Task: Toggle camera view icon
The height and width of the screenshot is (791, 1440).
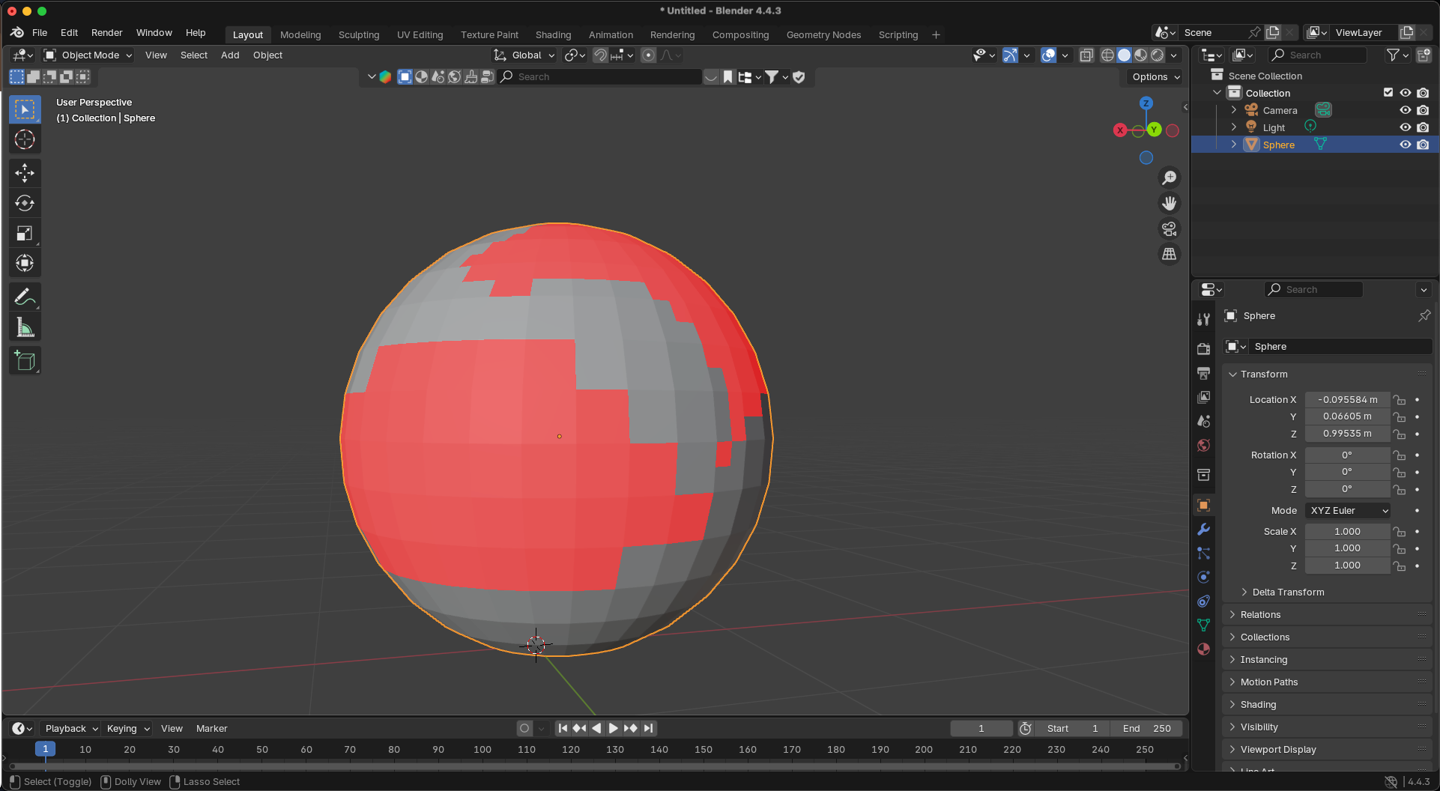Action: click(x=1169, y=228)
